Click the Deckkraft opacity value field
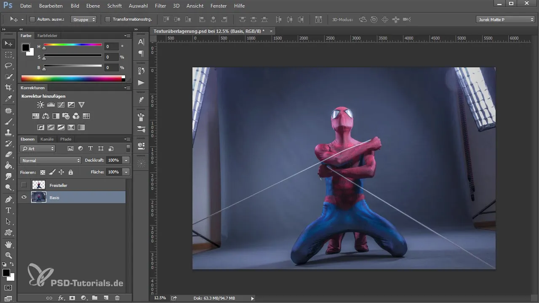The image size is (539, 303). point(114,160)
